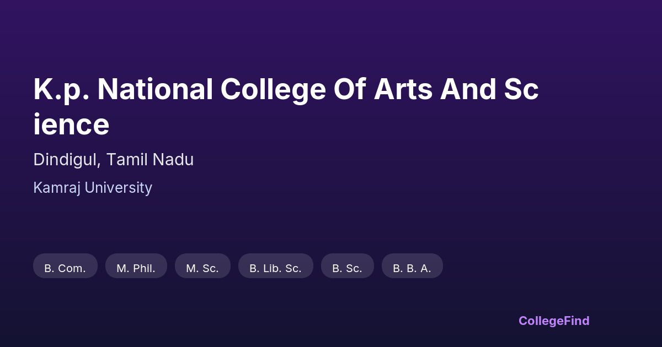
Task: Click the word "Arts" in the heading
Action: pyautogui.click(x=403, y=89)
